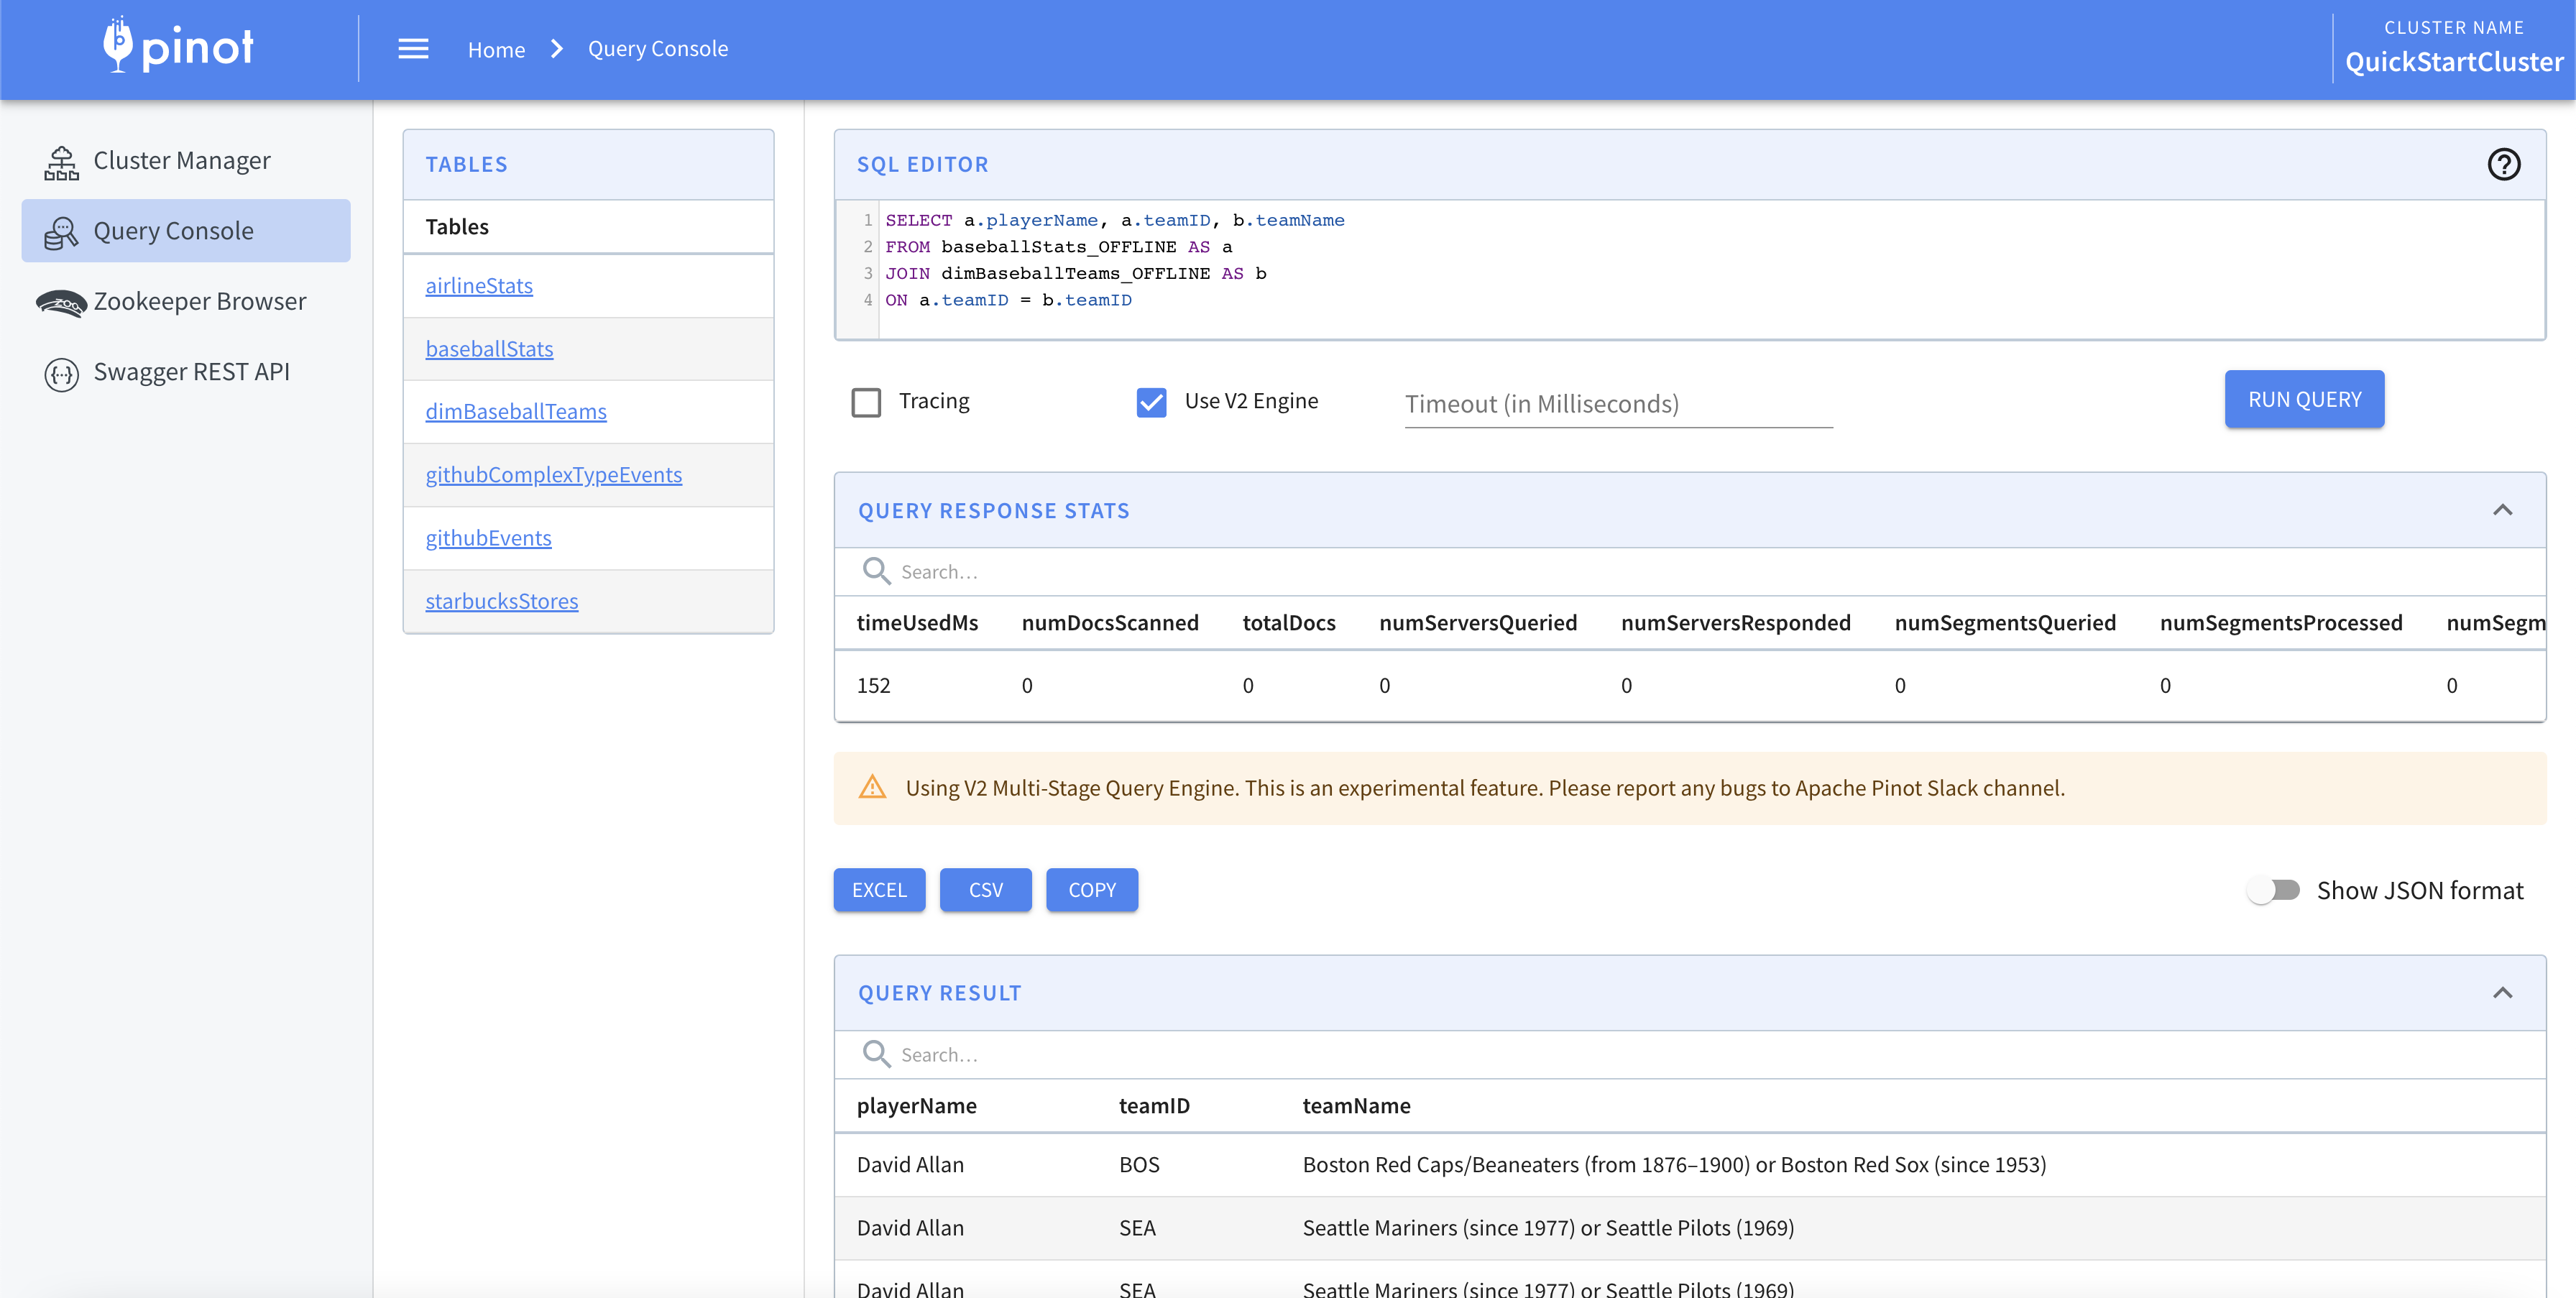Toggle the hamburger sidebar menu icon
This screenshot has width=2576, height=1298.
point(413,49)
